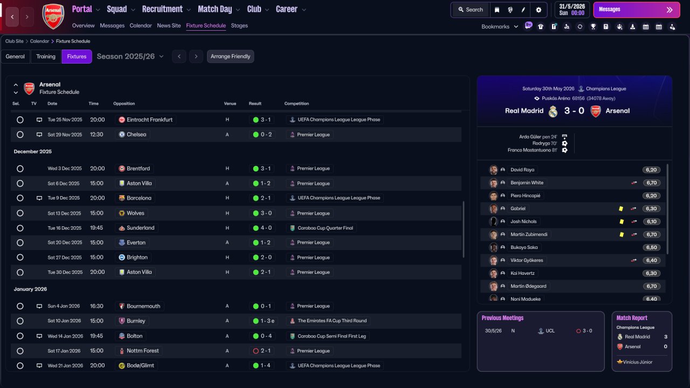The height and width of the screenshot is (388, 690).
Task: Click the Arsenal crest in the match score header
Action: point(596,111)
